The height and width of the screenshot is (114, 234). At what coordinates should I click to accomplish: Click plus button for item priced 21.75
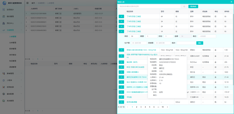click(x=121, y=67)
